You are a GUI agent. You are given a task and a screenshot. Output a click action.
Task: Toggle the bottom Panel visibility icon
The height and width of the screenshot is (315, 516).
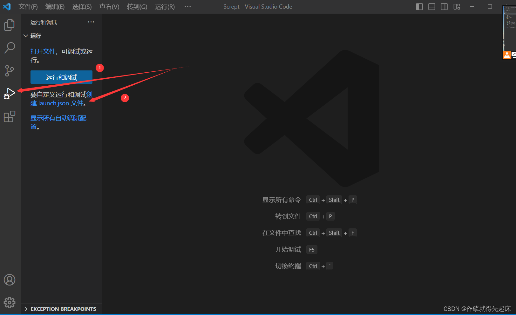click(x=431, y=6)
